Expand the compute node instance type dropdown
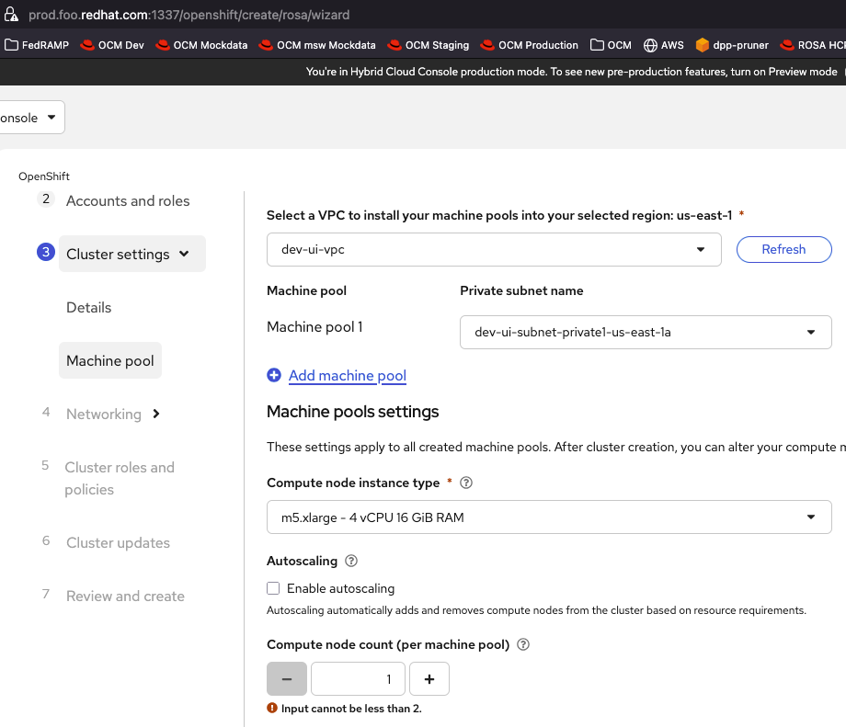The width and height of the screenshot is (846, 727). point(548,517)
